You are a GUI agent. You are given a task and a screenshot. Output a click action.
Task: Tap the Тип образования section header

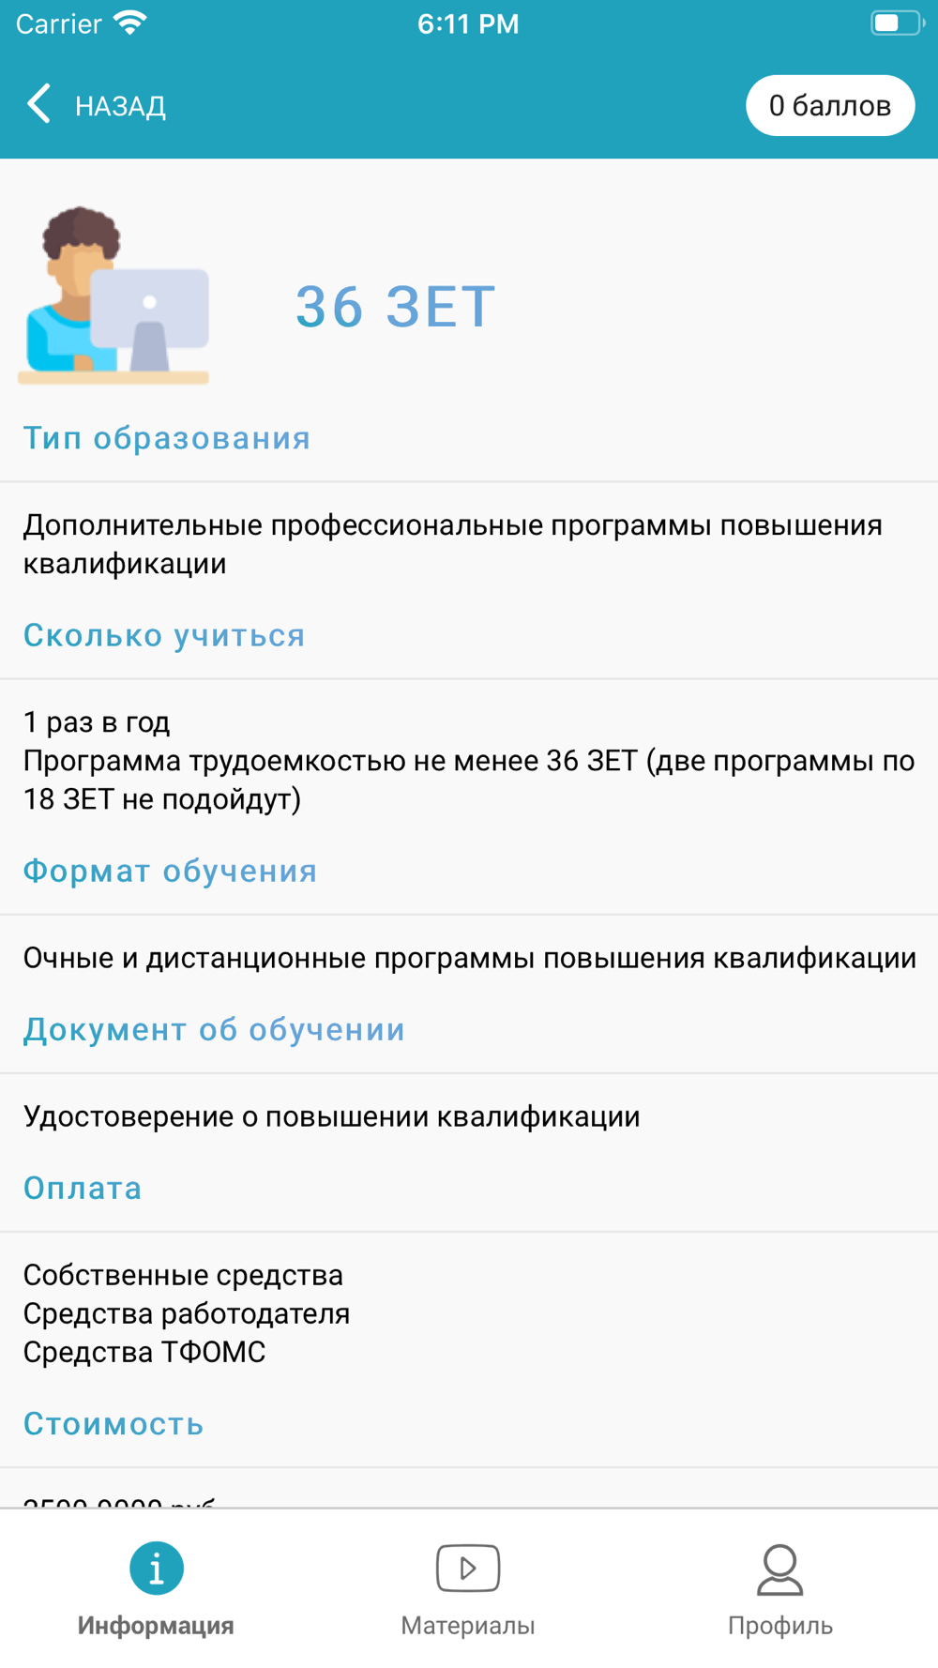pyautogui.click(x=167, y=438)
